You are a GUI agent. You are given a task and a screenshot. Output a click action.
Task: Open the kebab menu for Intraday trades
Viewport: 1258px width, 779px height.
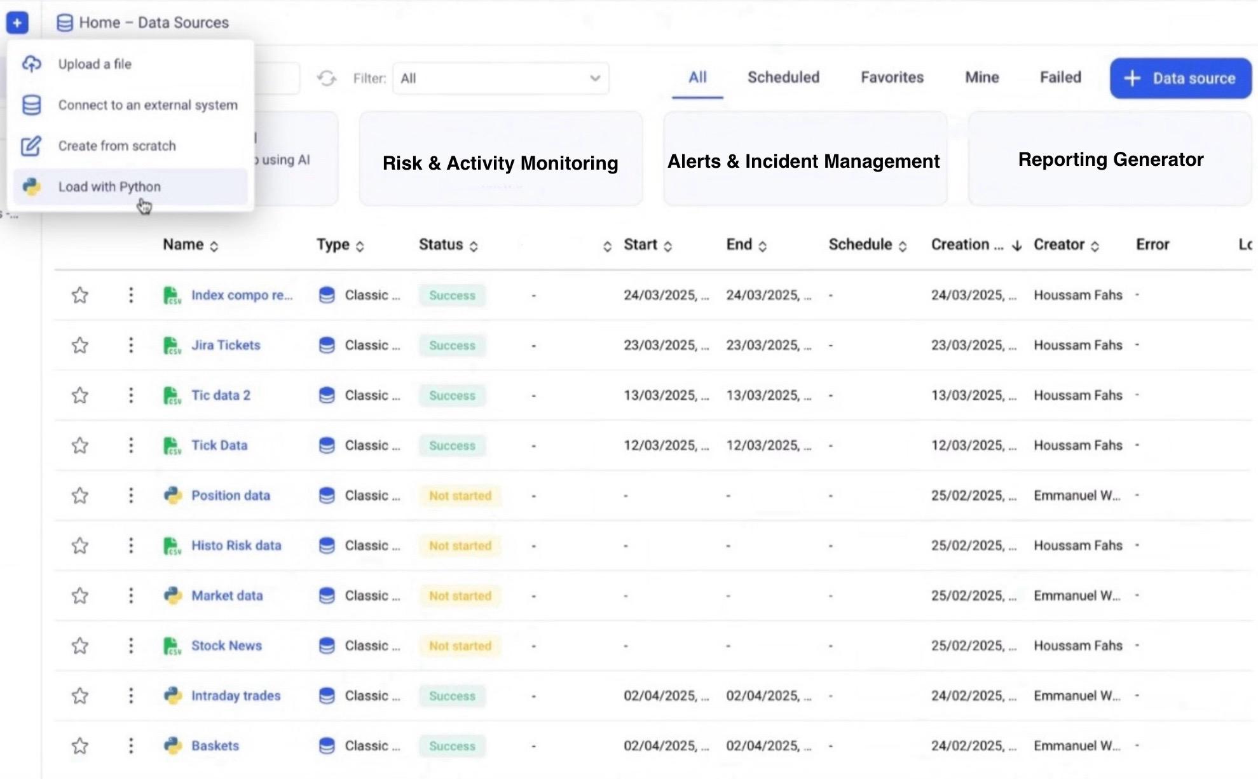(131, 696)
